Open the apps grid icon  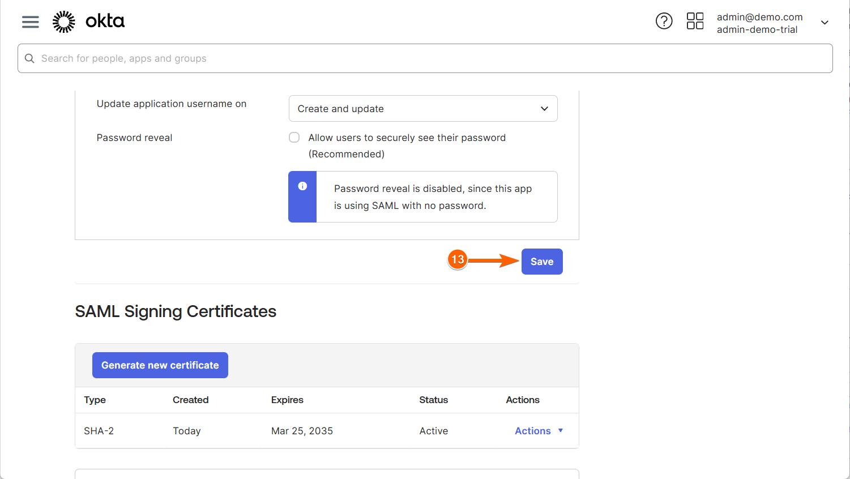tap(695, 22)
